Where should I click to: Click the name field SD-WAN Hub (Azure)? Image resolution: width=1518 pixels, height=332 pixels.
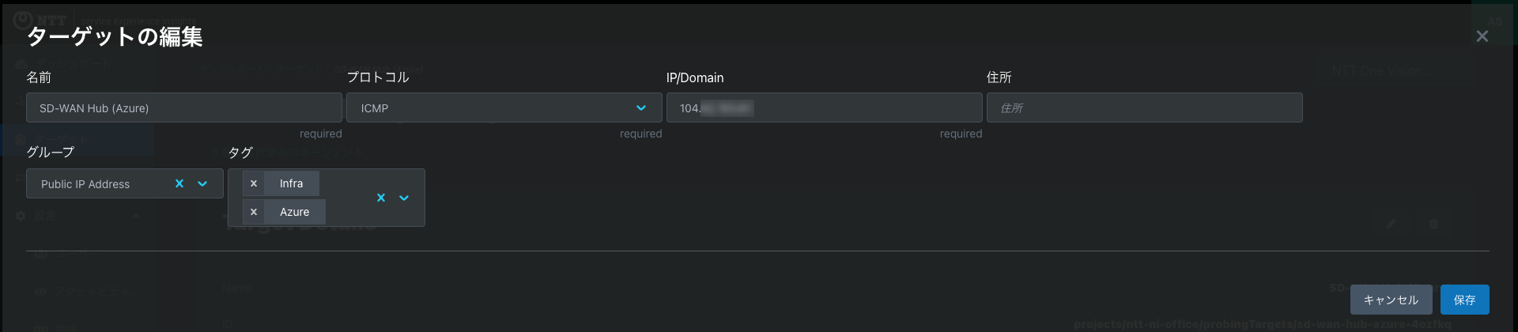183,108
